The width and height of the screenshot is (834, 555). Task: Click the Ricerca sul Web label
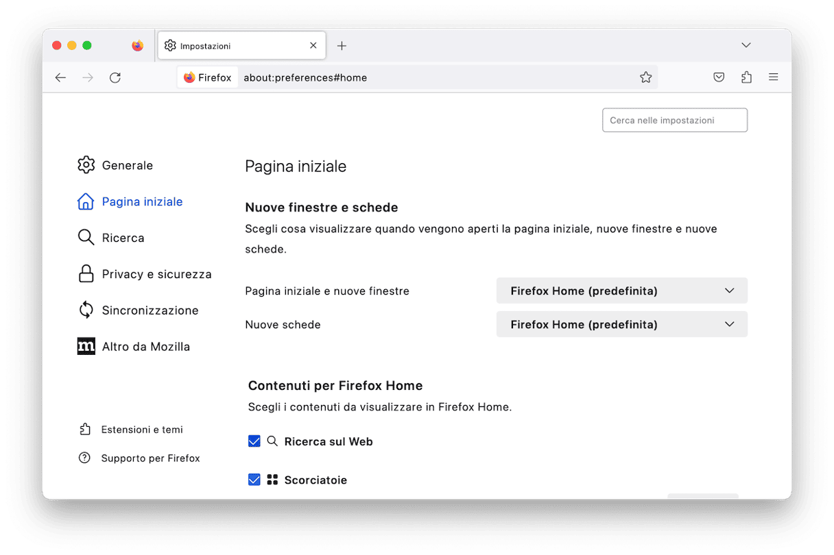click(x=329, y=442)
